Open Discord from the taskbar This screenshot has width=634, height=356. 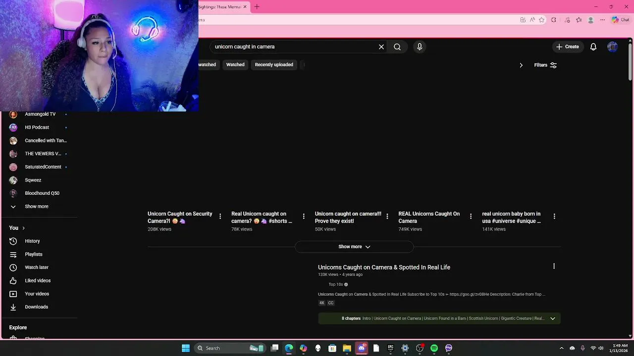tap(361, 348)
